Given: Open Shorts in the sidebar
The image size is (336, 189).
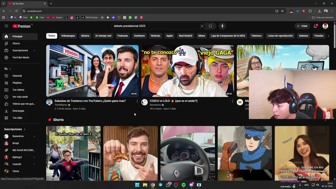Looking at the screenshot, I should (x=20, y=43).
